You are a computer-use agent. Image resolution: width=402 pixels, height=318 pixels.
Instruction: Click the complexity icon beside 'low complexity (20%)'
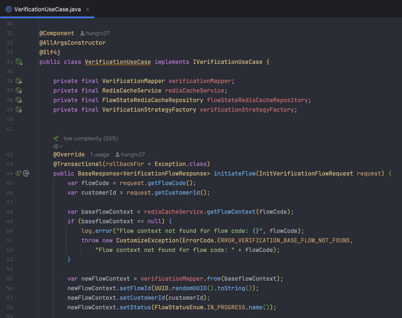[x=56, y=139]
